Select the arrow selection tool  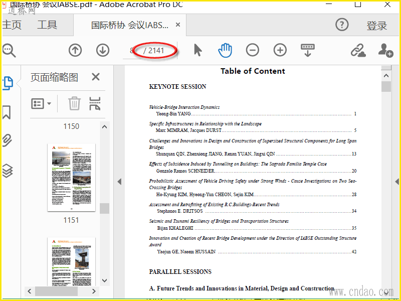tap(197, 50)
